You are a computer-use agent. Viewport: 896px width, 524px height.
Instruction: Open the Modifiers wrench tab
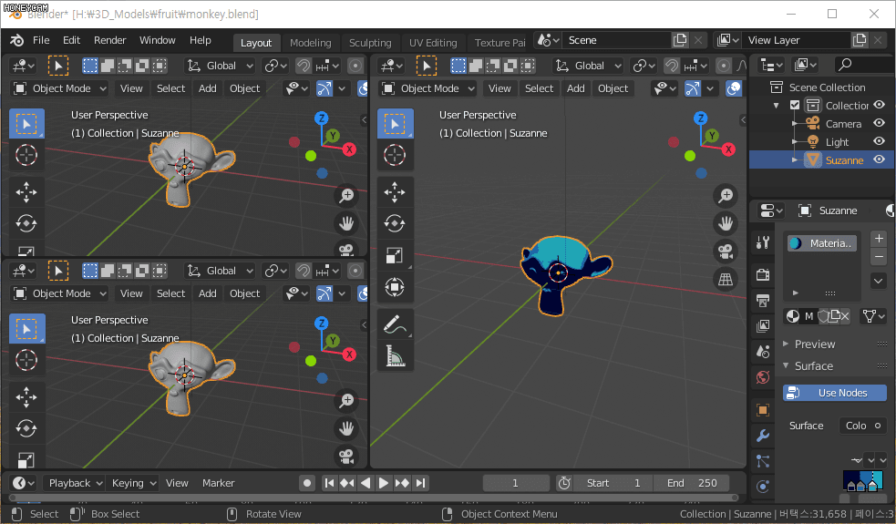point(763,436)
